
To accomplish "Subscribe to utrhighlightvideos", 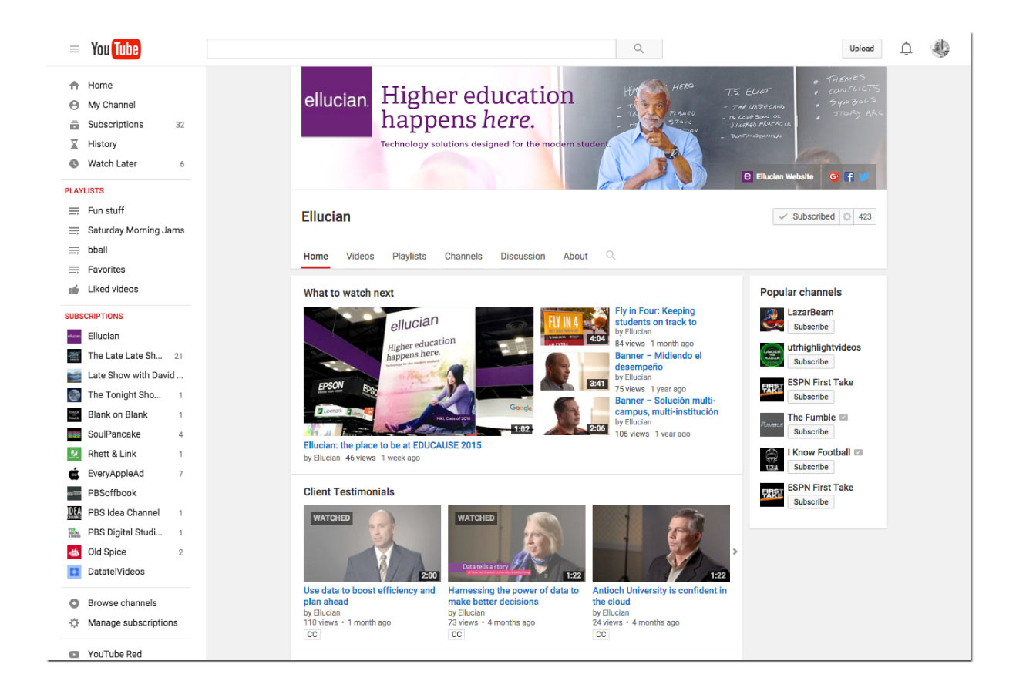I will 811,361.
